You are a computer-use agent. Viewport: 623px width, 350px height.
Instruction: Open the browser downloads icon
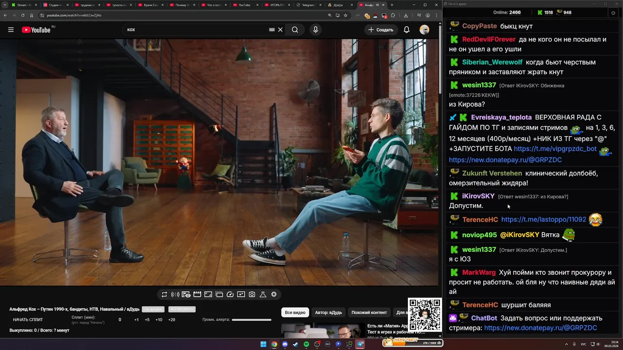pos(406,15)
